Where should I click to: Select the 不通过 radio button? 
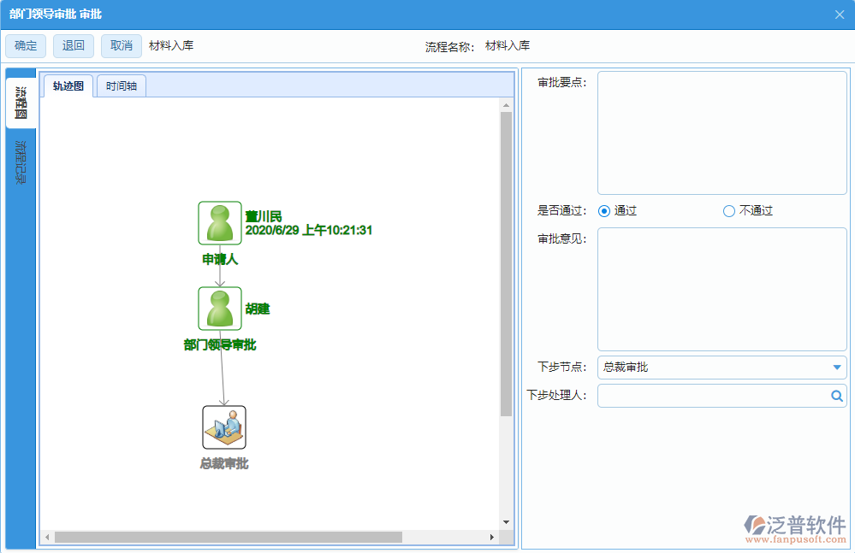point(729,210)
